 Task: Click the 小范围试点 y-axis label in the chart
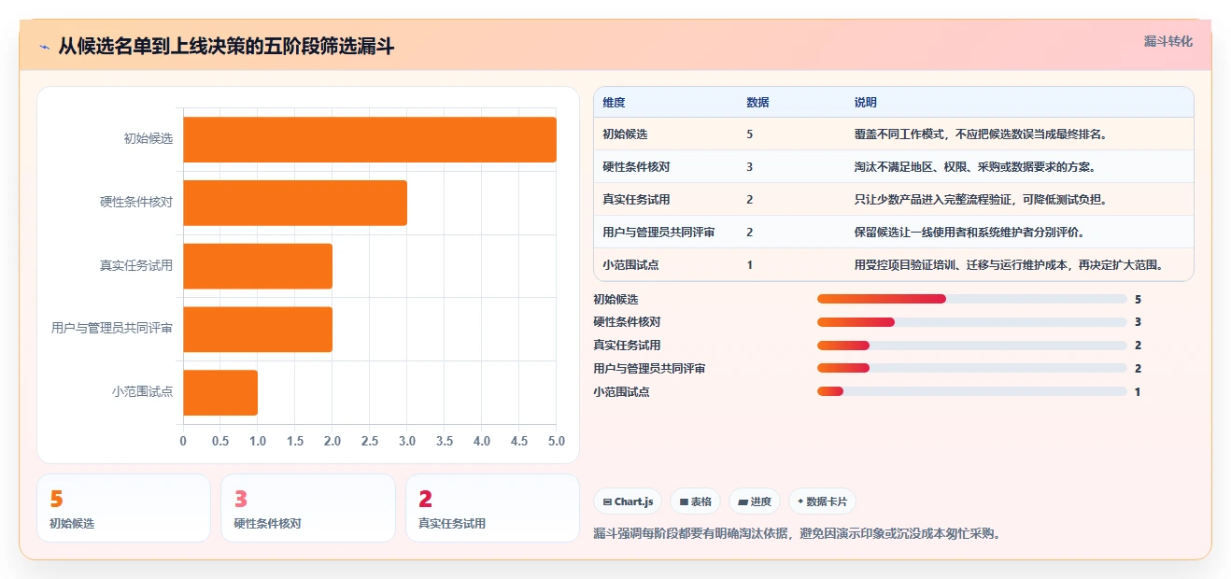click(x=143, y=392)
